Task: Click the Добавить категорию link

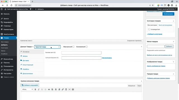Action: [x=155, y=34]
